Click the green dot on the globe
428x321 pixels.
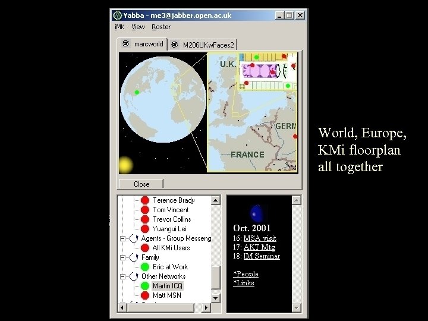point(137,93)
